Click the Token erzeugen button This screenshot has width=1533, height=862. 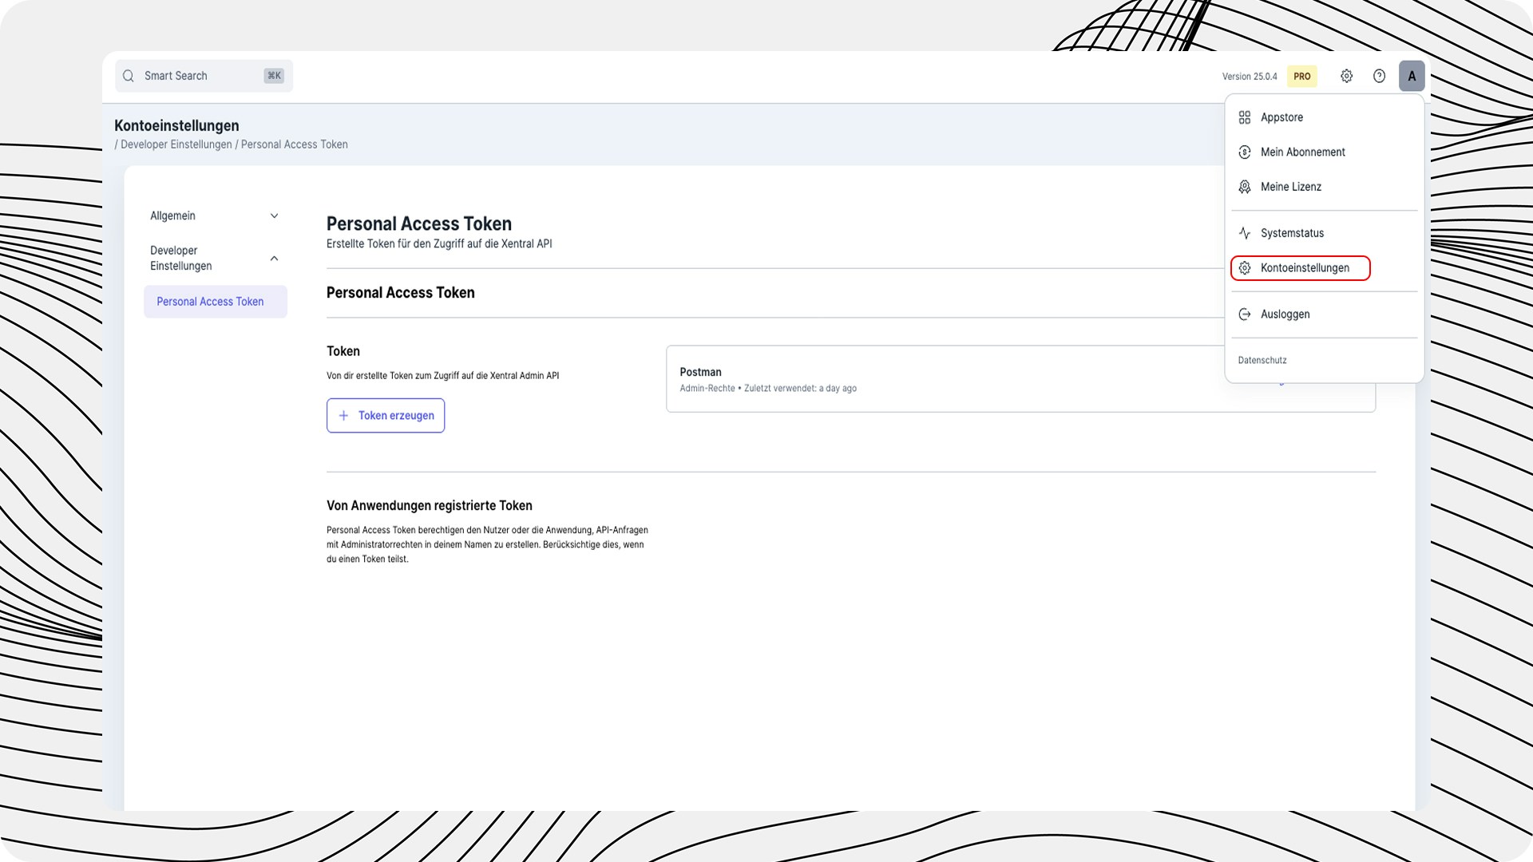coord(386,416)
